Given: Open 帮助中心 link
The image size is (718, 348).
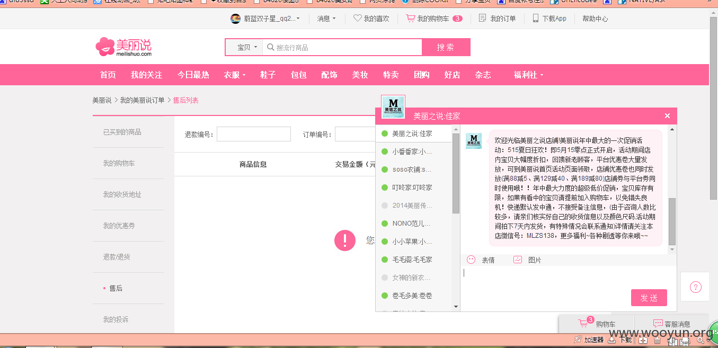Looking at the screenshot, I should point(595,19).
